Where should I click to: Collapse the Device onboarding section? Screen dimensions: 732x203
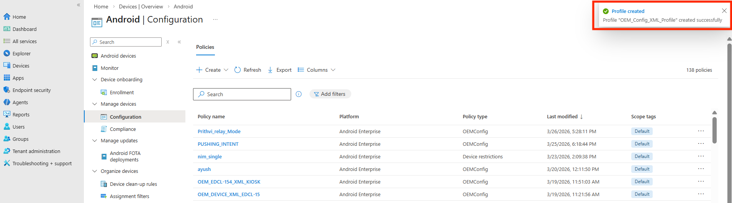pos(95,80)
